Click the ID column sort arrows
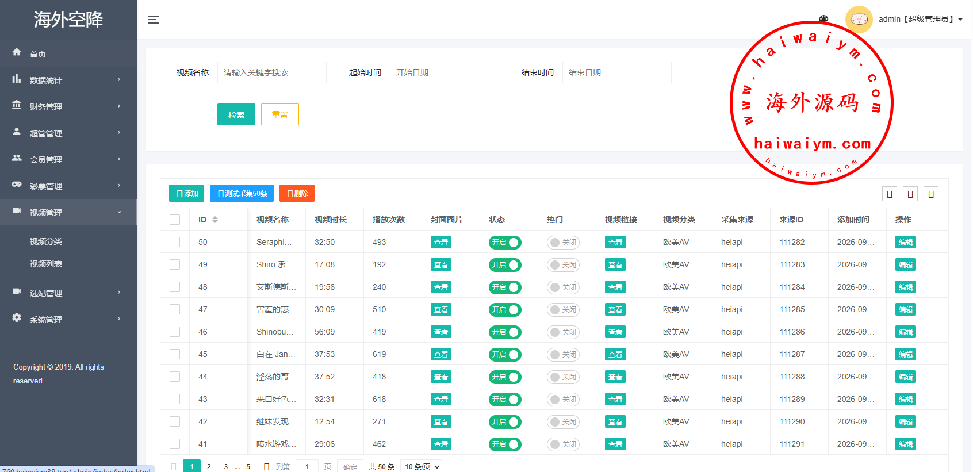The width and height of the screenshot is (973, 472). pyautogui.click(x=215, y=220)
